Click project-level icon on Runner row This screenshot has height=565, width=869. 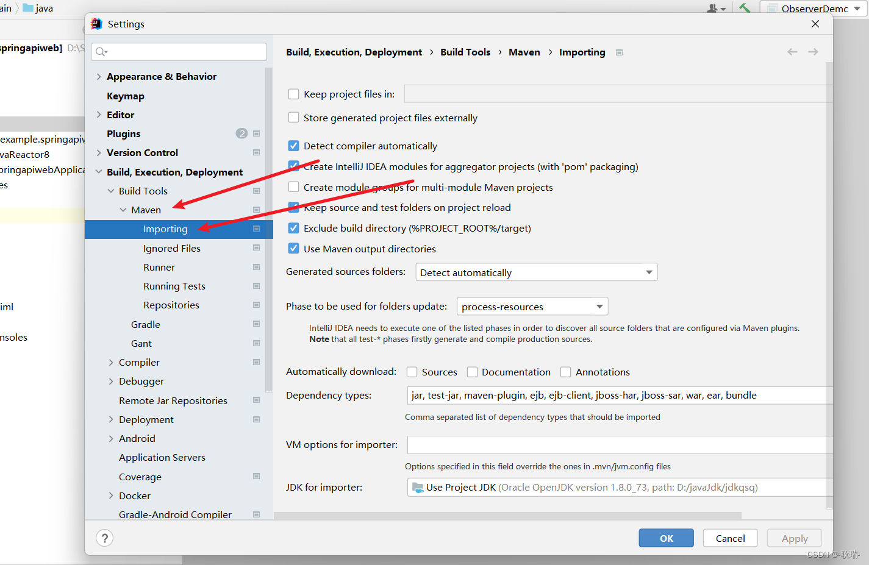(256, 267)
